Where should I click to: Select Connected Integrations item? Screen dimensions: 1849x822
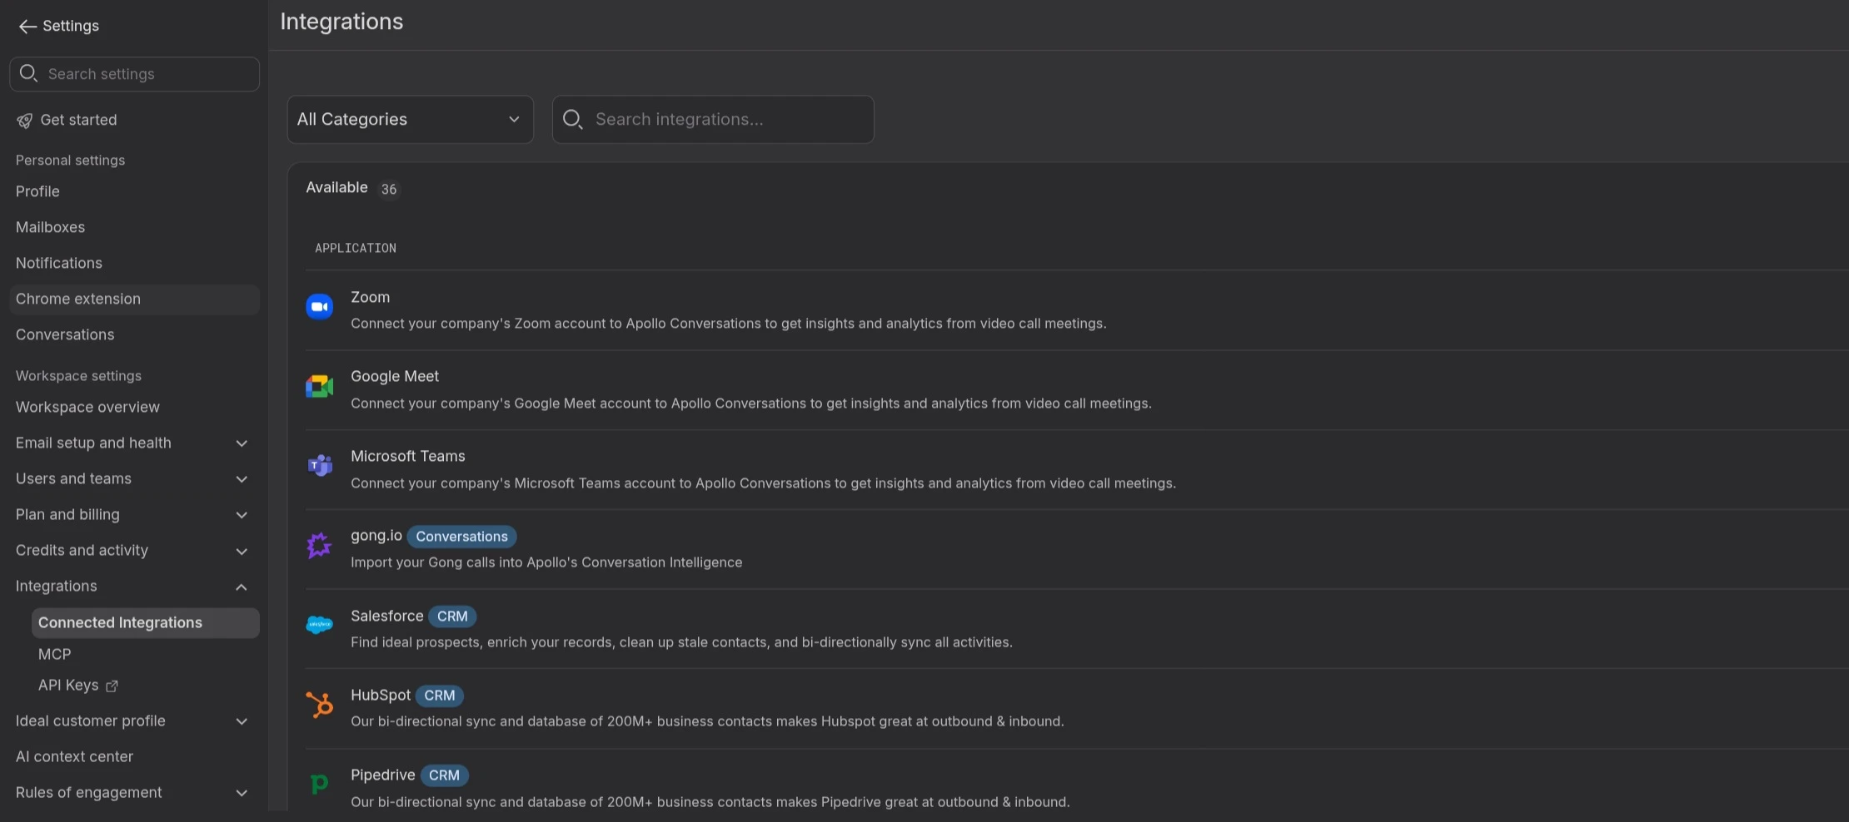point(145,622)
